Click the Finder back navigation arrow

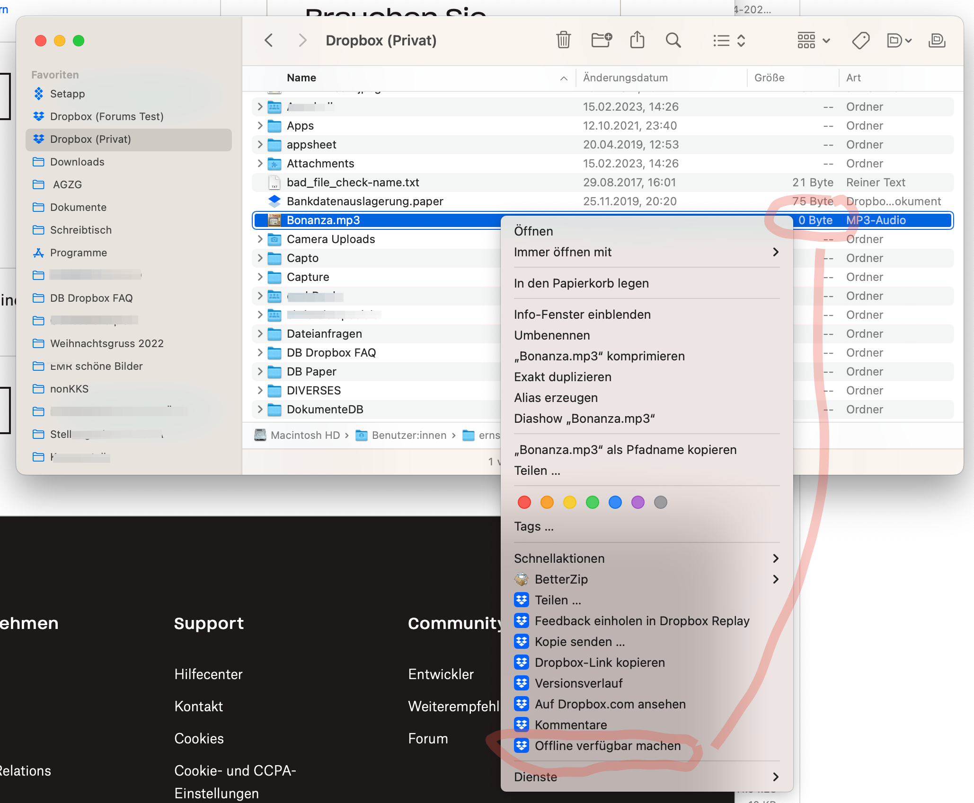point(269,40)
